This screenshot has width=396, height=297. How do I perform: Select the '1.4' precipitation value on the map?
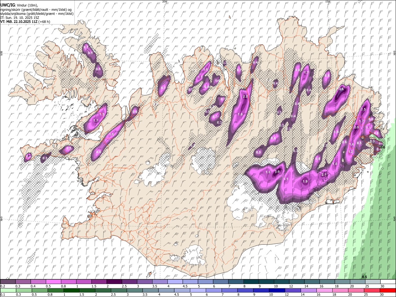[x=268, y=172]
